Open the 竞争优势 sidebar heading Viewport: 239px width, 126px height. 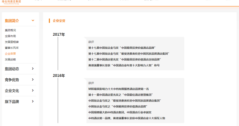(x=12, y=80)
